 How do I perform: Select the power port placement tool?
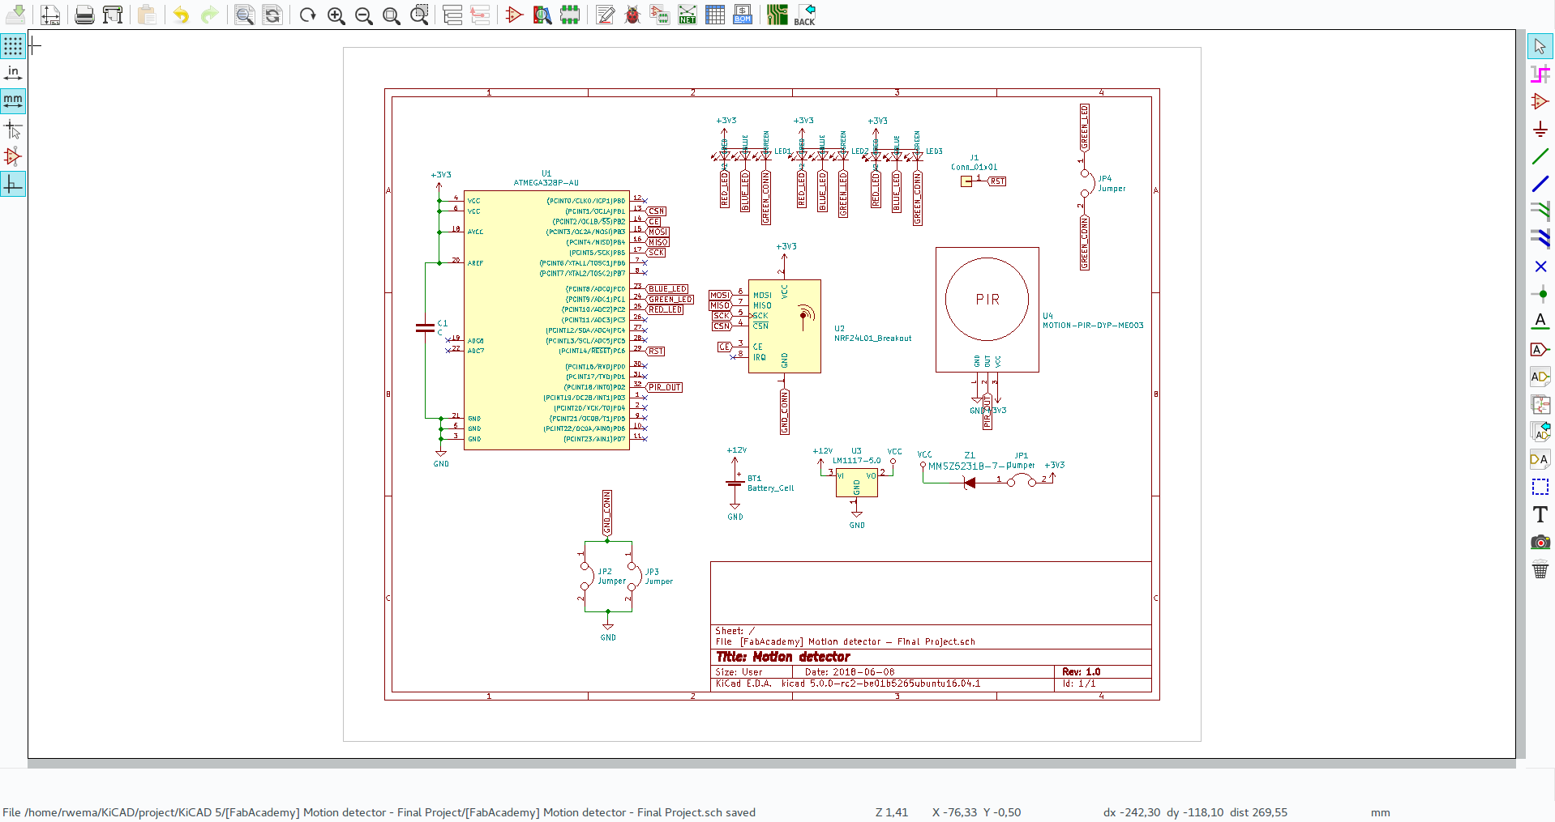1540,129
